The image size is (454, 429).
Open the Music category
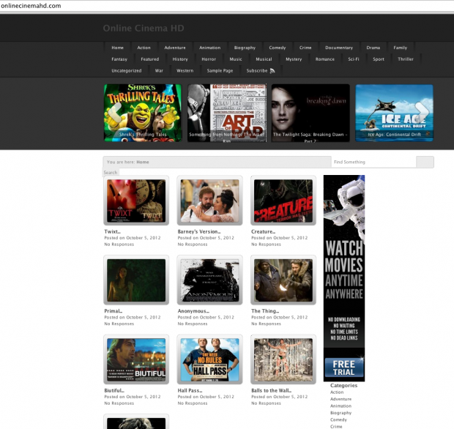[236, 59]
